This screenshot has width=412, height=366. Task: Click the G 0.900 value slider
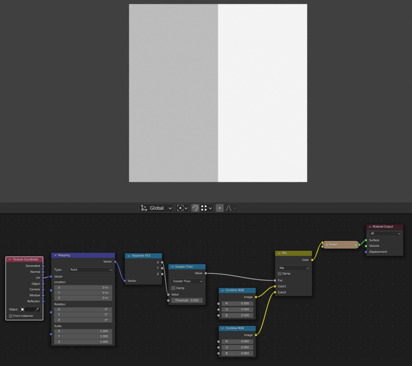(x=237, y=347)
